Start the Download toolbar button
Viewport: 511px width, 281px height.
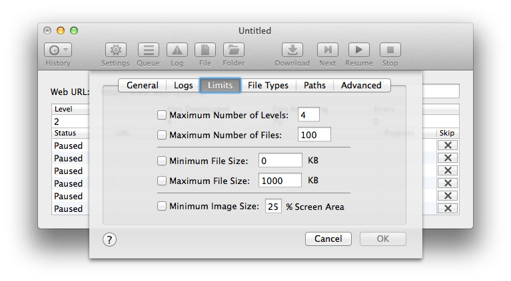coord(292,50)
